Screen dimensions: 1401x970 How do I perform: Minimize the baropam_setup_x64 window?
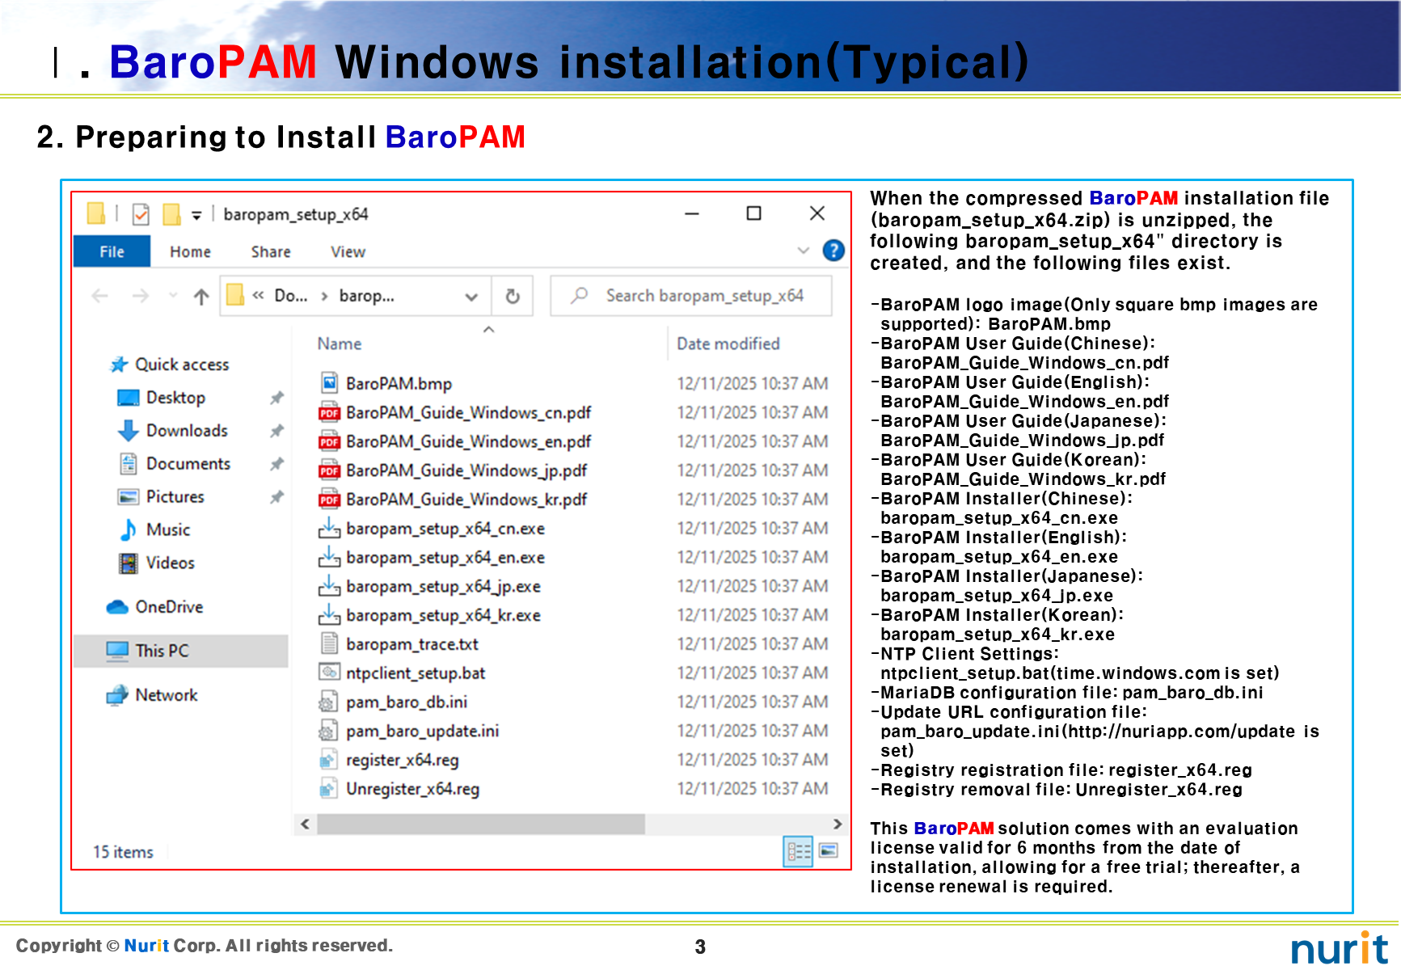tap(692, 213)
